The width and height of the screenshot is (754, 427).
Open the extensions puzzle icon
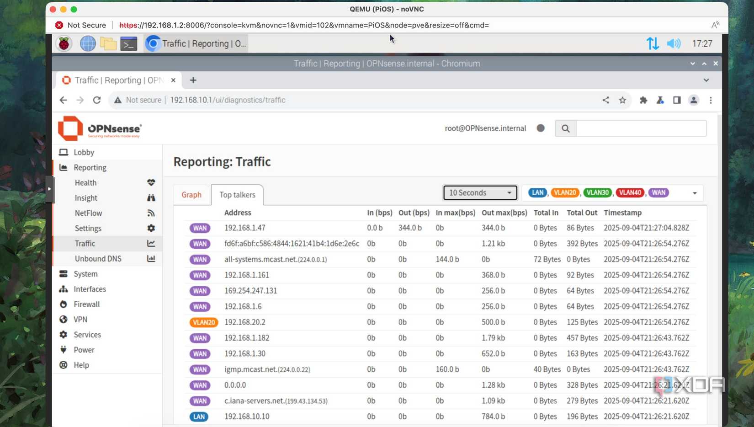[643, 100]
